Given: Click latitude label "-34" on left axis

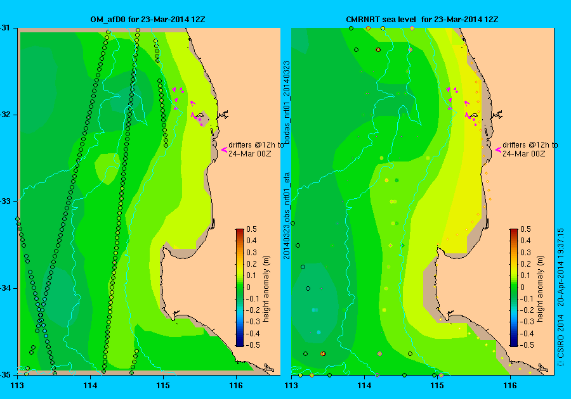Looking at the screenshot, I should (x=6, y=288).
